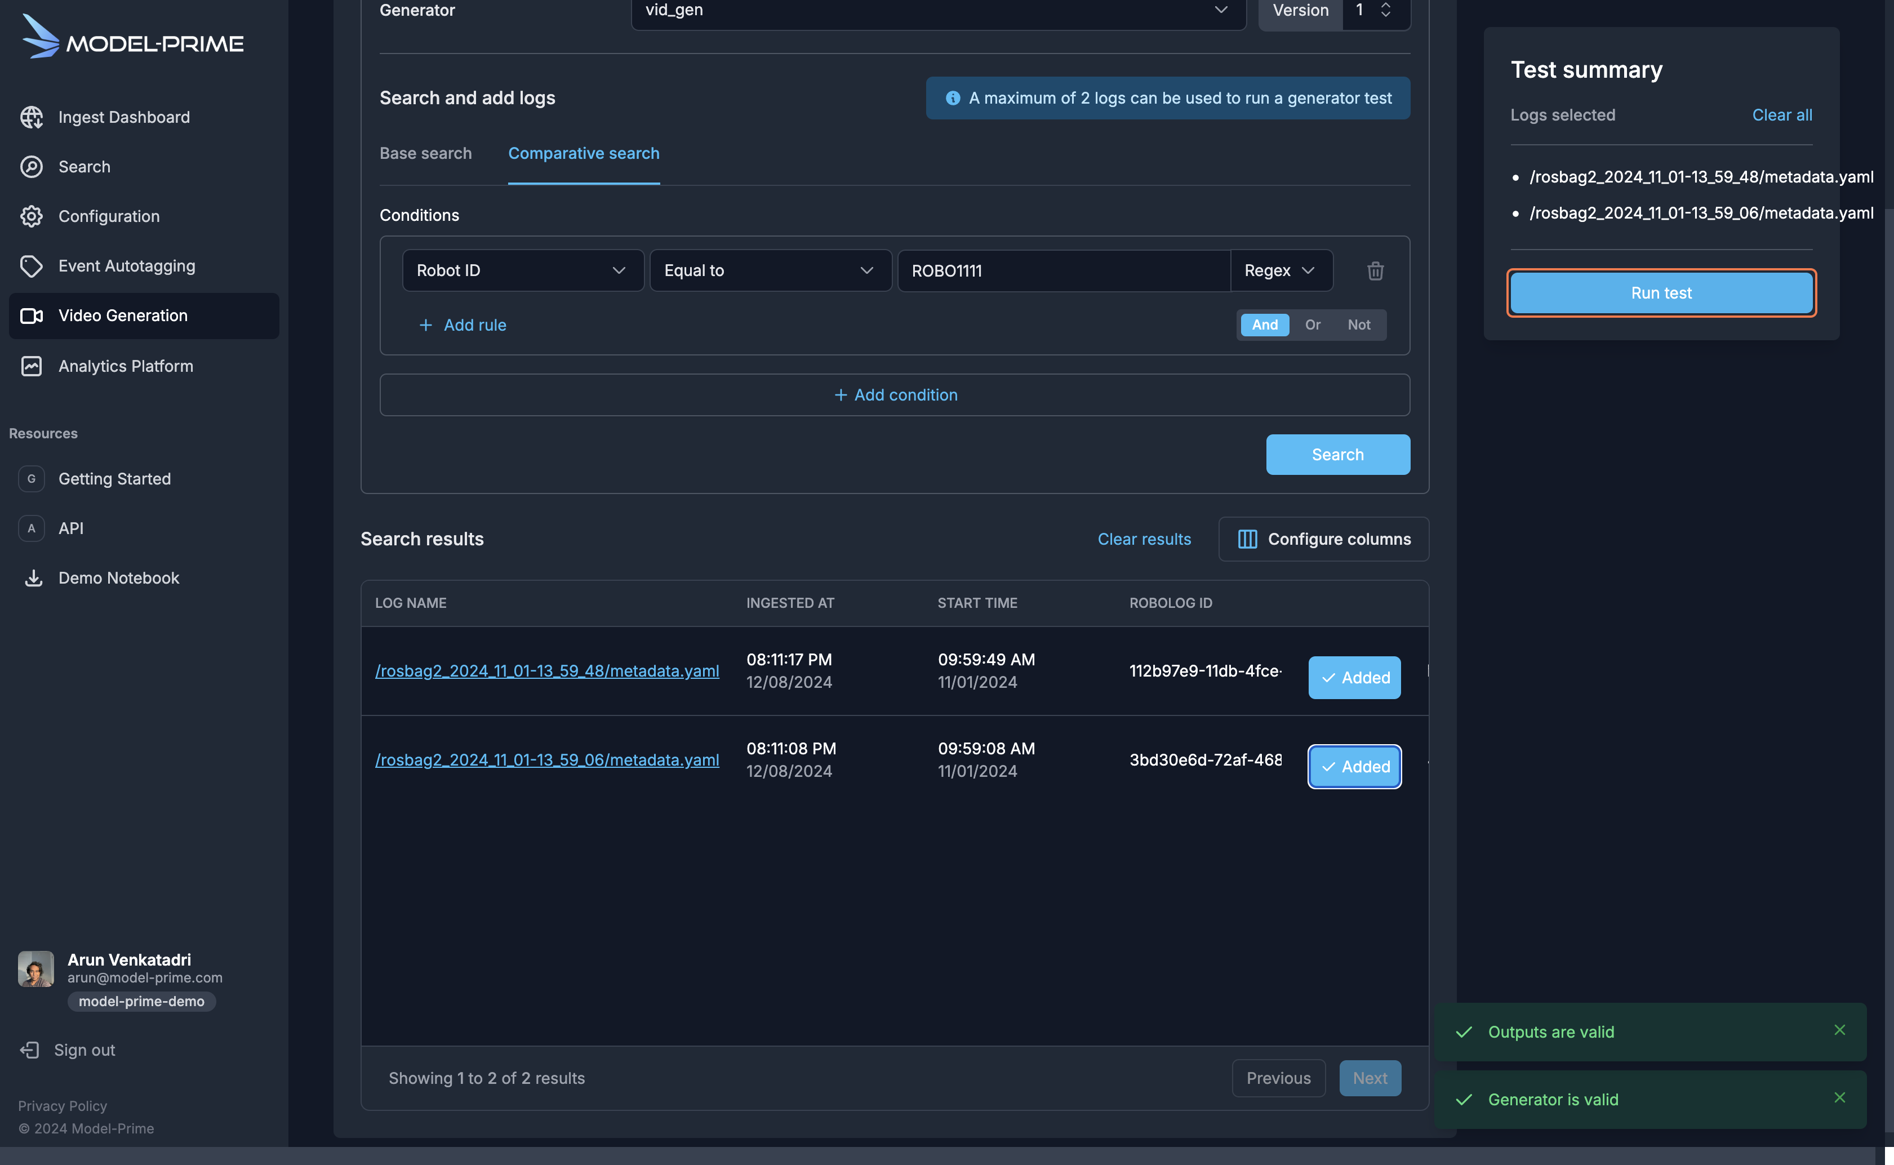Click the model-prime-demo organization badge

(142, 1002)
